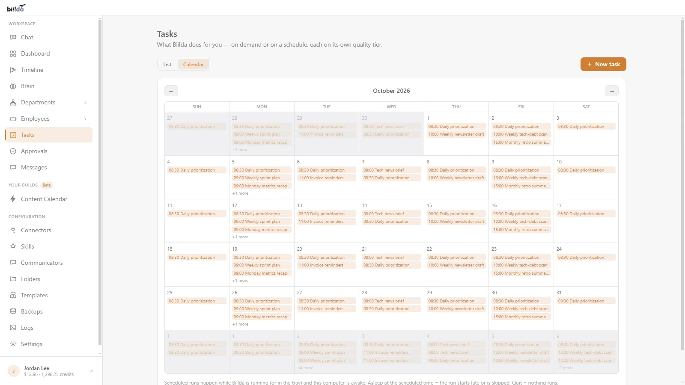Image resolution: width=685 pixels, height=385 pixels.
Task: Open the Templates icon
Action: point(13,295)
